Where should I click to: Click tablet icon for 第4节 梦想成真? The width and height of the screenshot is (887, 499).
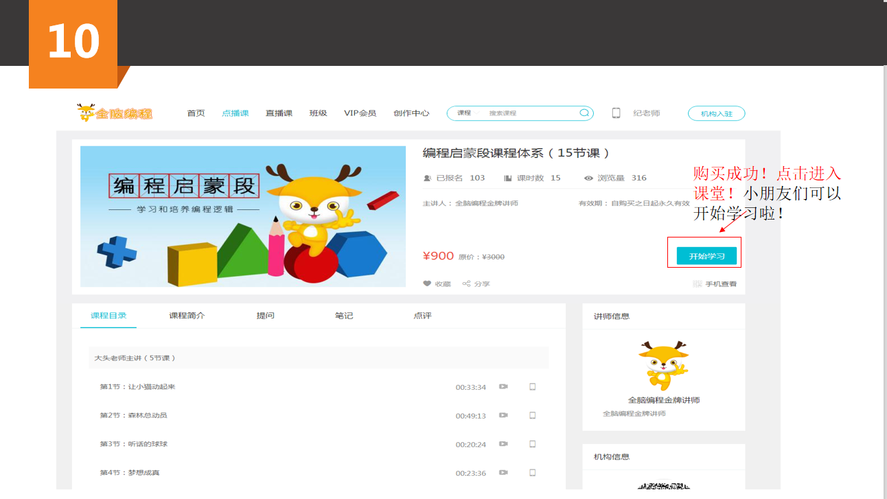(x=532, y=473)
